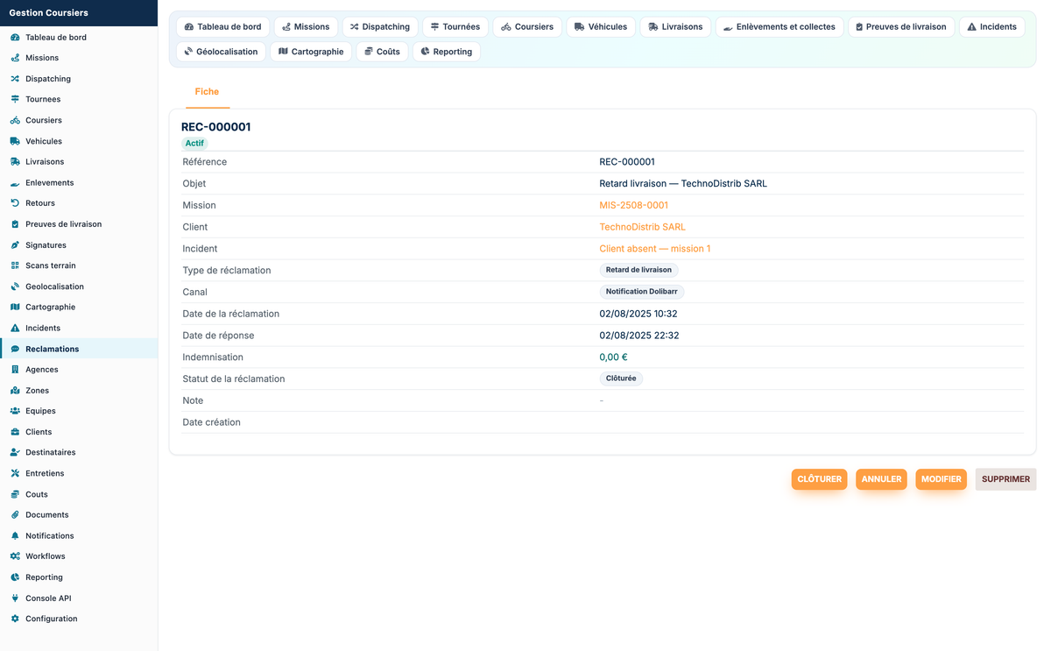Viewport: 1051px width, 651px height.
Task: Click the Entretiens tools icon in sidebar
Action: point(15,473)
